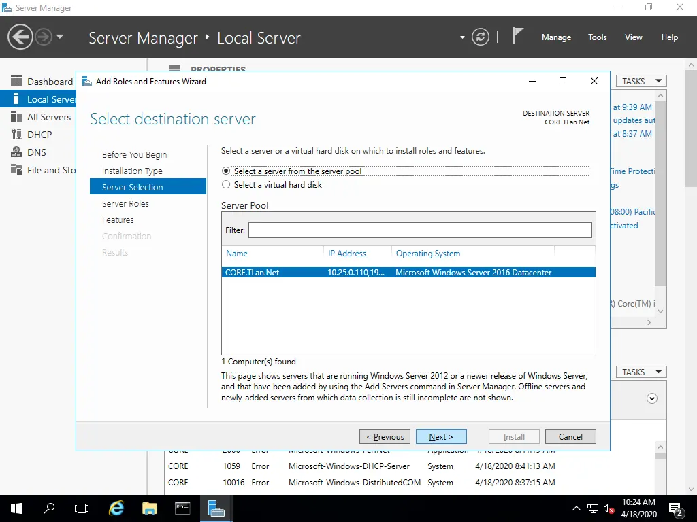This screenshot has height=522, width=697.
Task: Minimize the Add Roles and Features Wizard
Action: tap(532, 81)
